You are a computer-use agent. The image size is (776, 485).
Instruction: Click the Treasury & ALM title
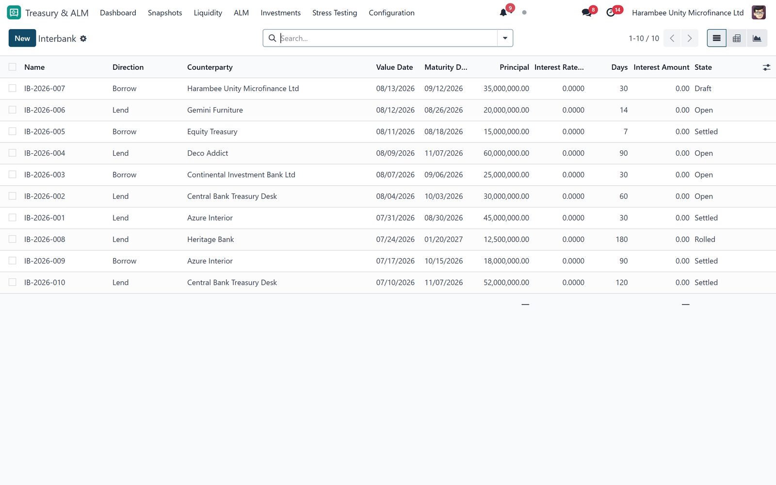[57, 13]
